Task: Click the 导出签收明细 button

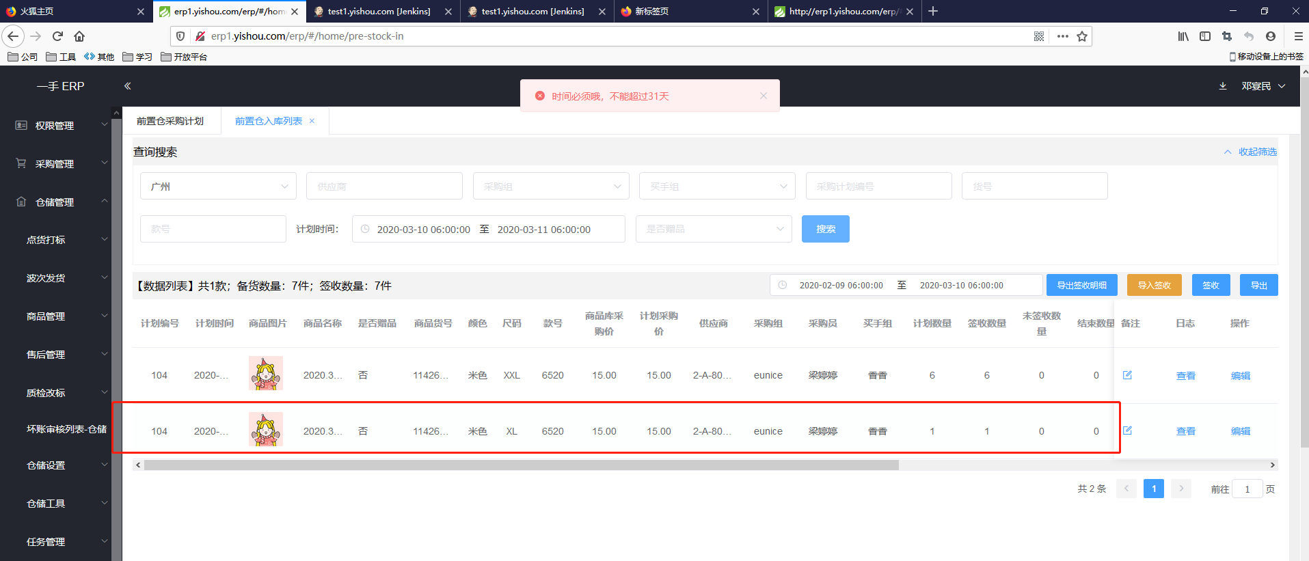Action: click(x=1082, y=285)
